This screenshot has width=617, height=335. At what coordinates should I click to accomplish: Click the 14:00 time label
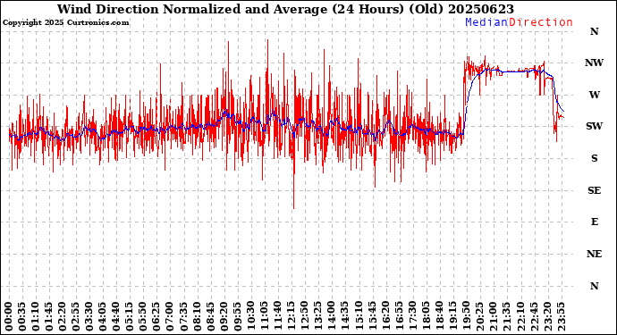(332, 316)
